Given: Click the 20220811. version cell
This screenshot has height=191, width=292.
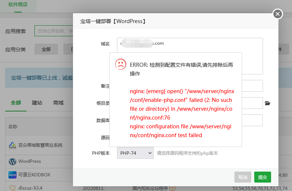Looking at the screenshot, I should 94,188.
